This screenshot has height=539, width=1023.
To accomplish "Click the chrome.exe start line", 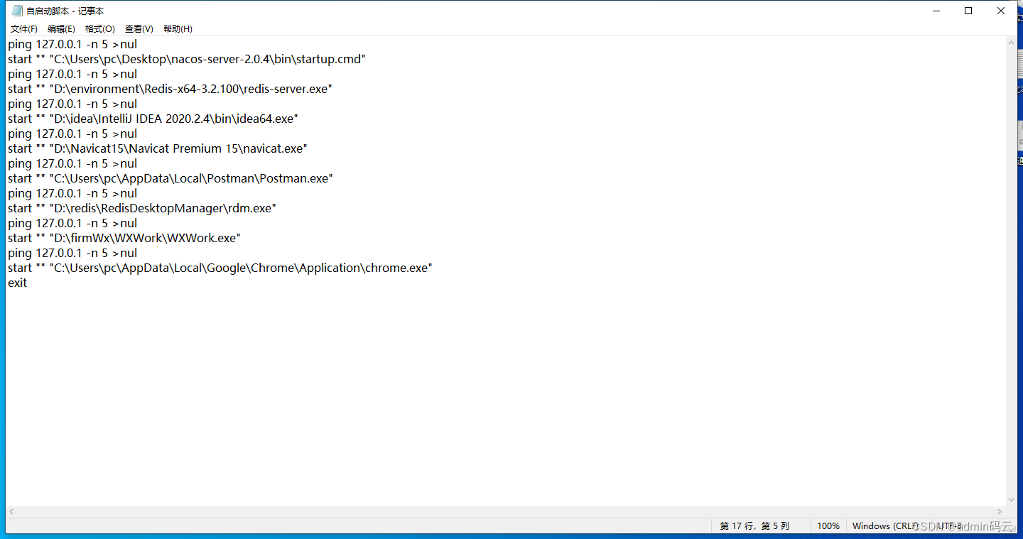I will [x=220, y=268].
